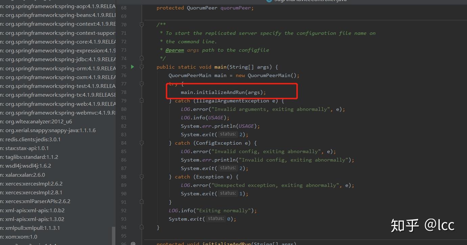
Task: Collapse Exception catch fold at line 88
Action: tap(142, 176)
